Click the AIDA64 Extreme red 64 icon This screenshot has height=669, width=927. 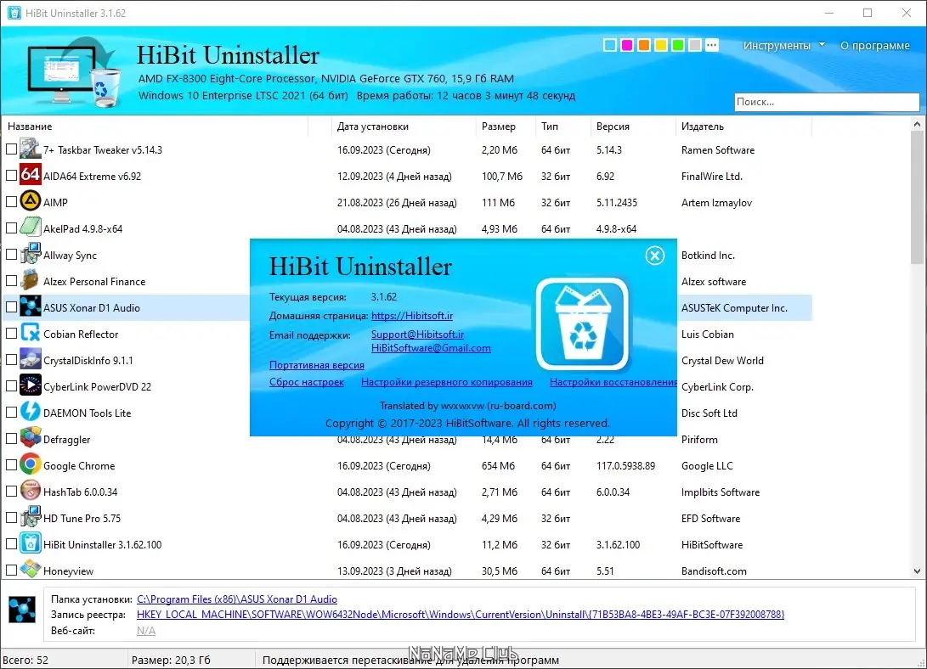click(x=30, y=176)
